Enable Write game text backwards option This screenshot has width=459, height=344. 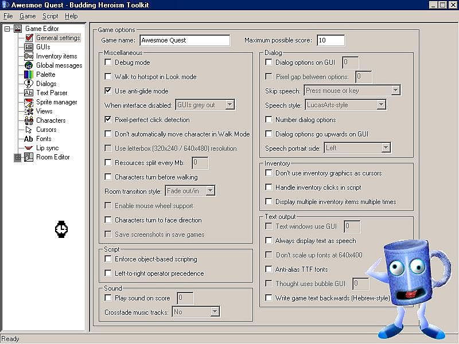pyautogui.click(x=269, y=298)
